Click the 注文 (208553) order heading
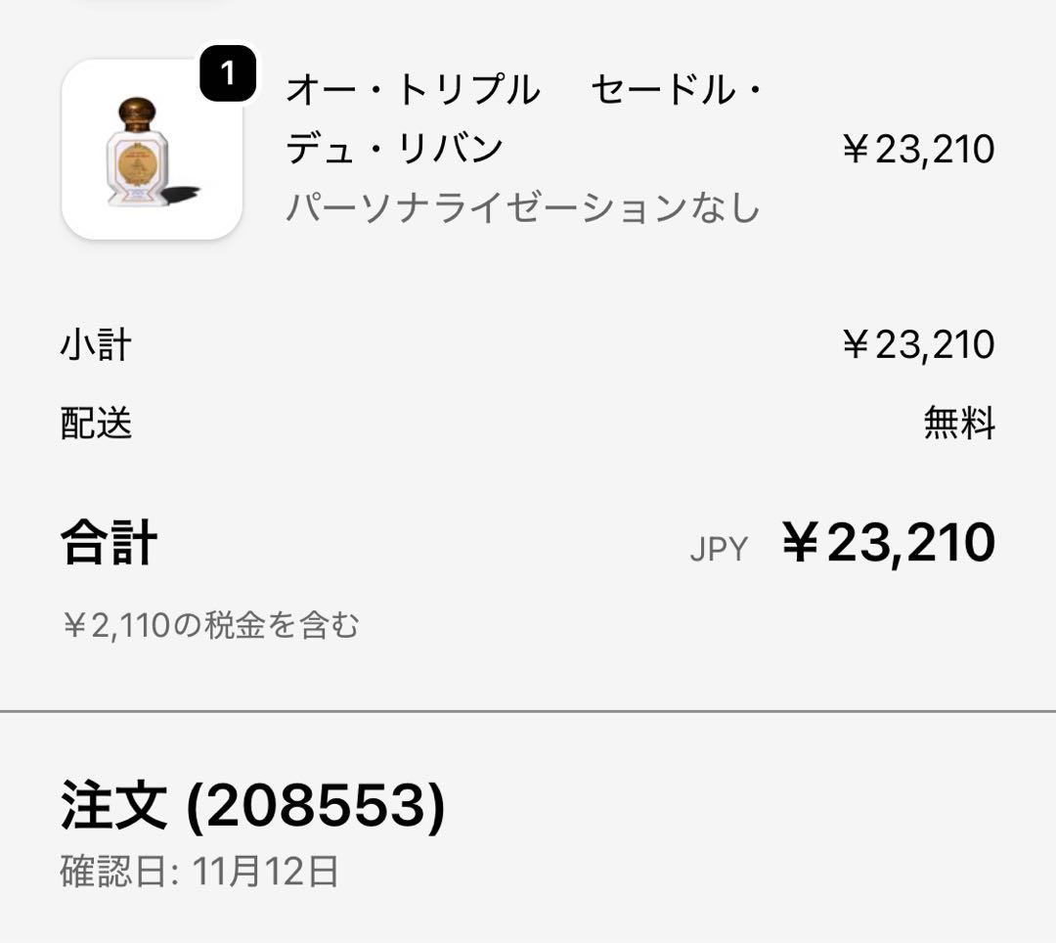This screenshot has width=1056, height=943. (x=252, y=805)
